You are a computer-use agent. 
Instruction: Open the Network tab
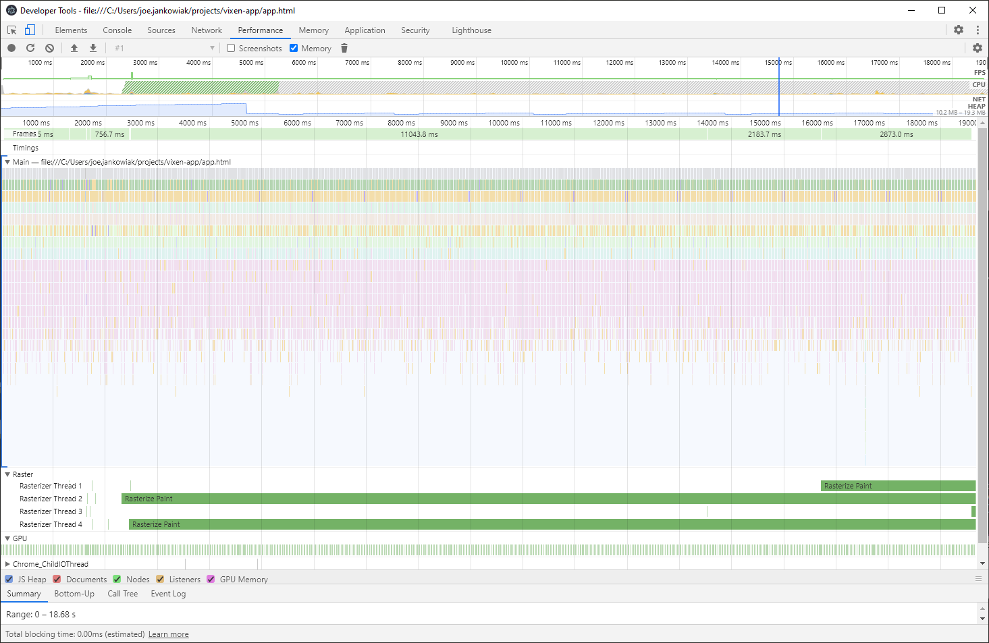pyautogui.click(x=207, y=30)
